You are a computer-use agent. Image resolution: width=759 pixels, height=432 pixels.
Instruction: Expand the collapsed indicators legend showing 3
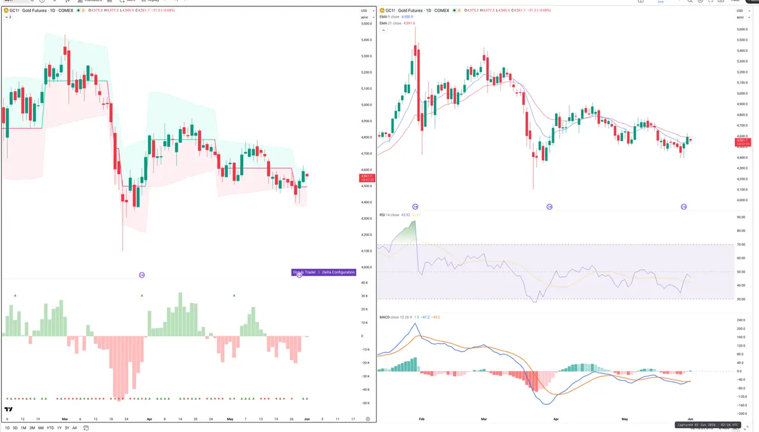tap(8, 18)
